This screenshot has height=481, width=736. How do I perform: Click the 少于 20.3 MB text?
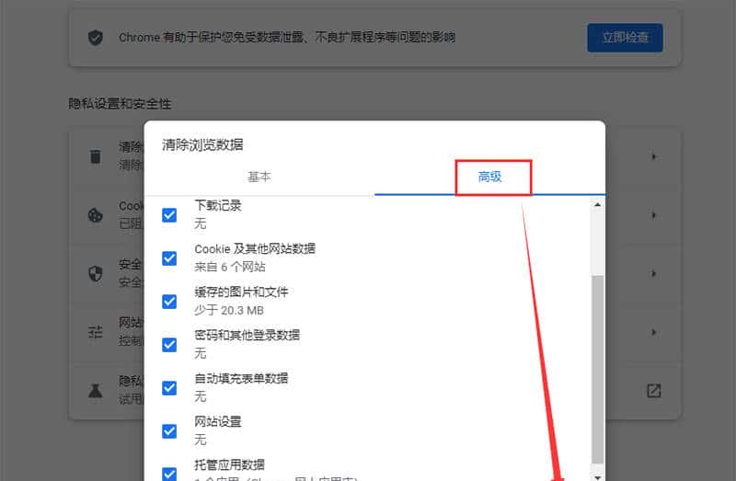coord(229,310)
